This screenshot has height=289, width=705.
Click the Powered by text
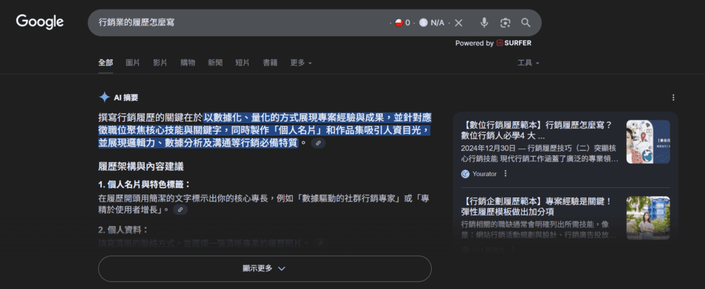pos(474,43)
